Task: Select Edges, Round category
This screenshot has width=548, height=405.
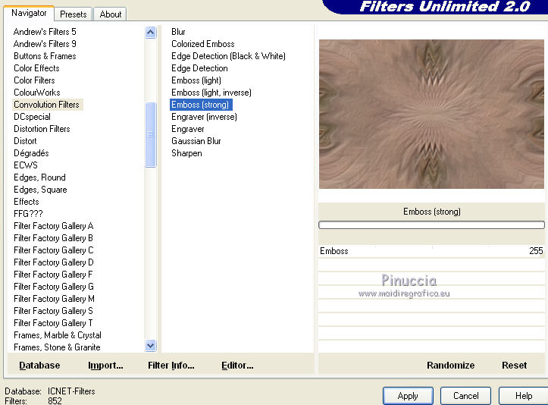Action: click(39, 177)
